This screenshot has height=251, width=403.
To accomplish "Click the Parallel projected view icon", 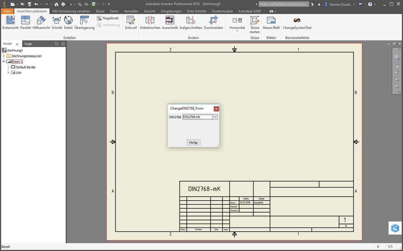I will (26, 22).
